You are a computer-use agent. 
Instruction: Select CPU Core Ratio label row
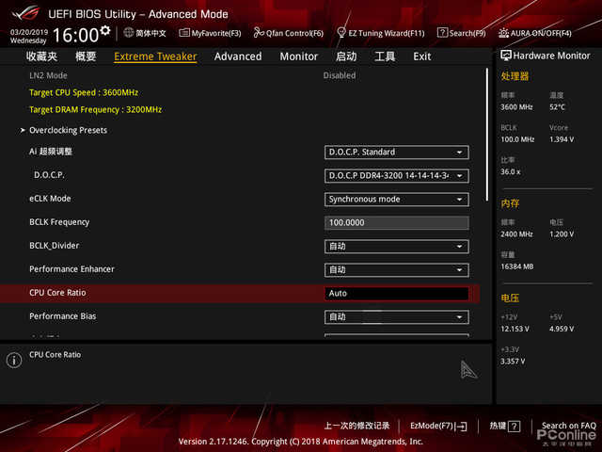57,293
